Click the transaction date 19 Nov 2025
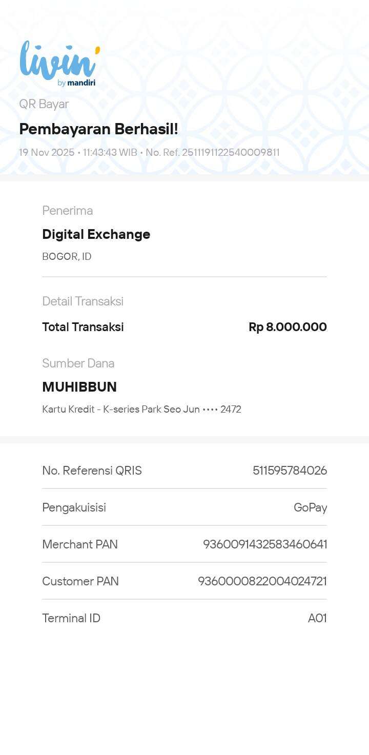Viewport: 369px width, 755px height. (47, 152)
